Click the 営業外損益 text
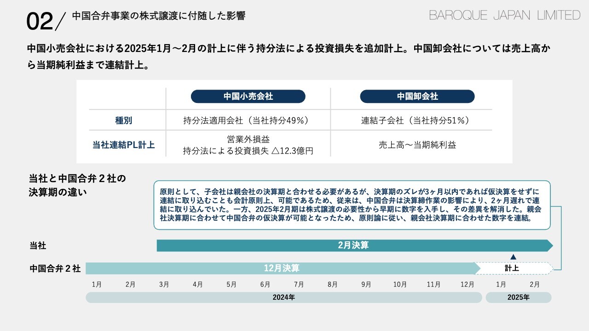 click(x=248, y=139)
